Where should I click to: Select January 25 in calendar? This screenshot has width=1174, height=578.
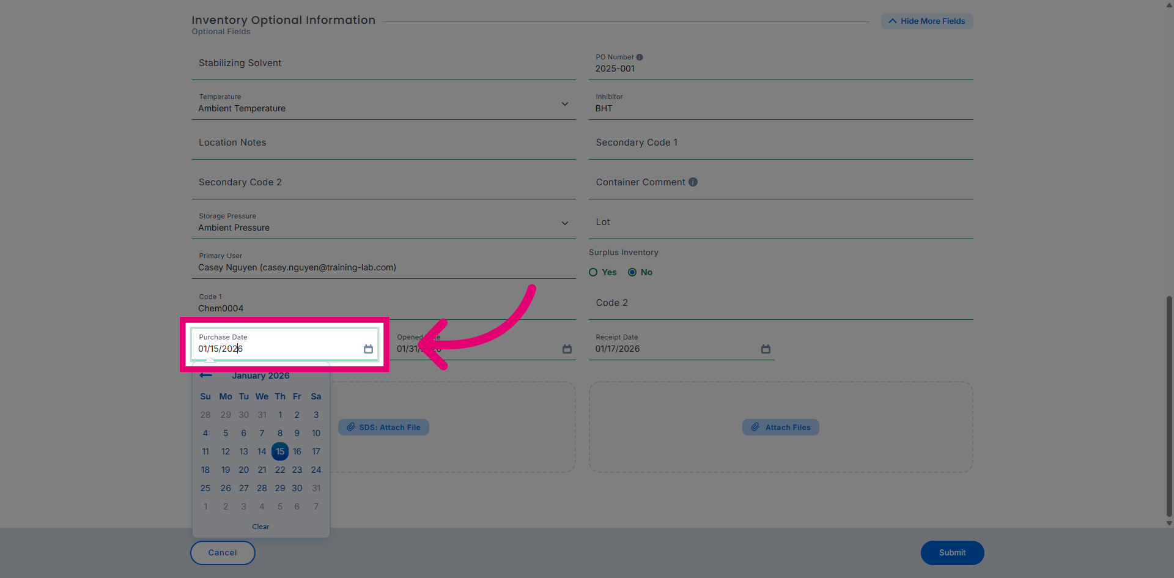(205, 488)
